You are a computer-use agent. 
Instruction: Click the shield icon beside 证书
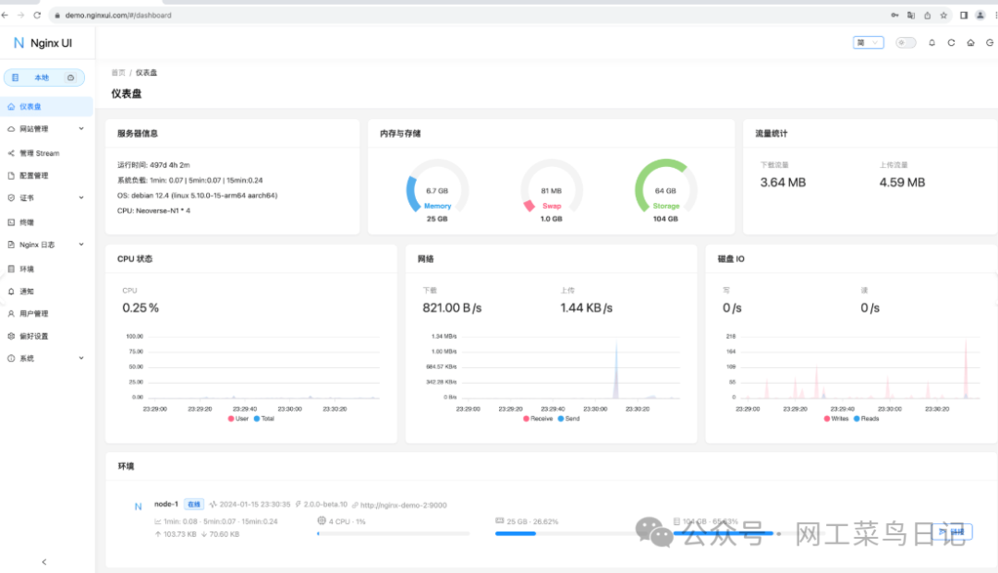(x=11, y=198)
